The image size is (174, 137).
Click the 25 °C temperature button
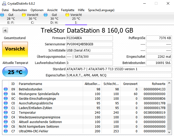tap(15, 72)
